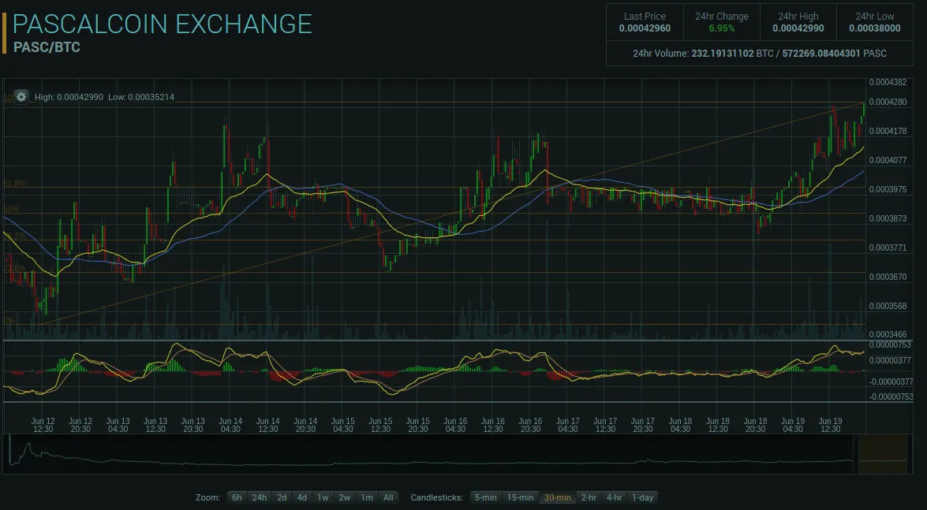
Task: Click the 61.8% Fibonacci level label
Action: click(x=15, y=183)
